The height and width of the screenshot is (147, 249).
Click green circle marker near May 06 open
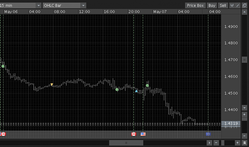point(3,67)
